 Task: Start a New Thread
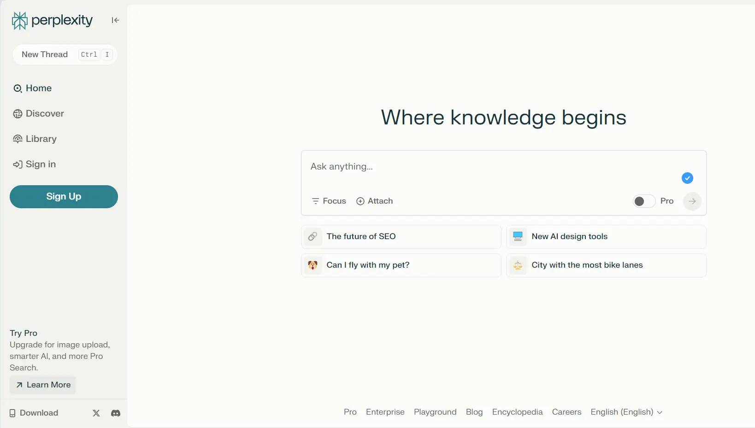point(65,55)
